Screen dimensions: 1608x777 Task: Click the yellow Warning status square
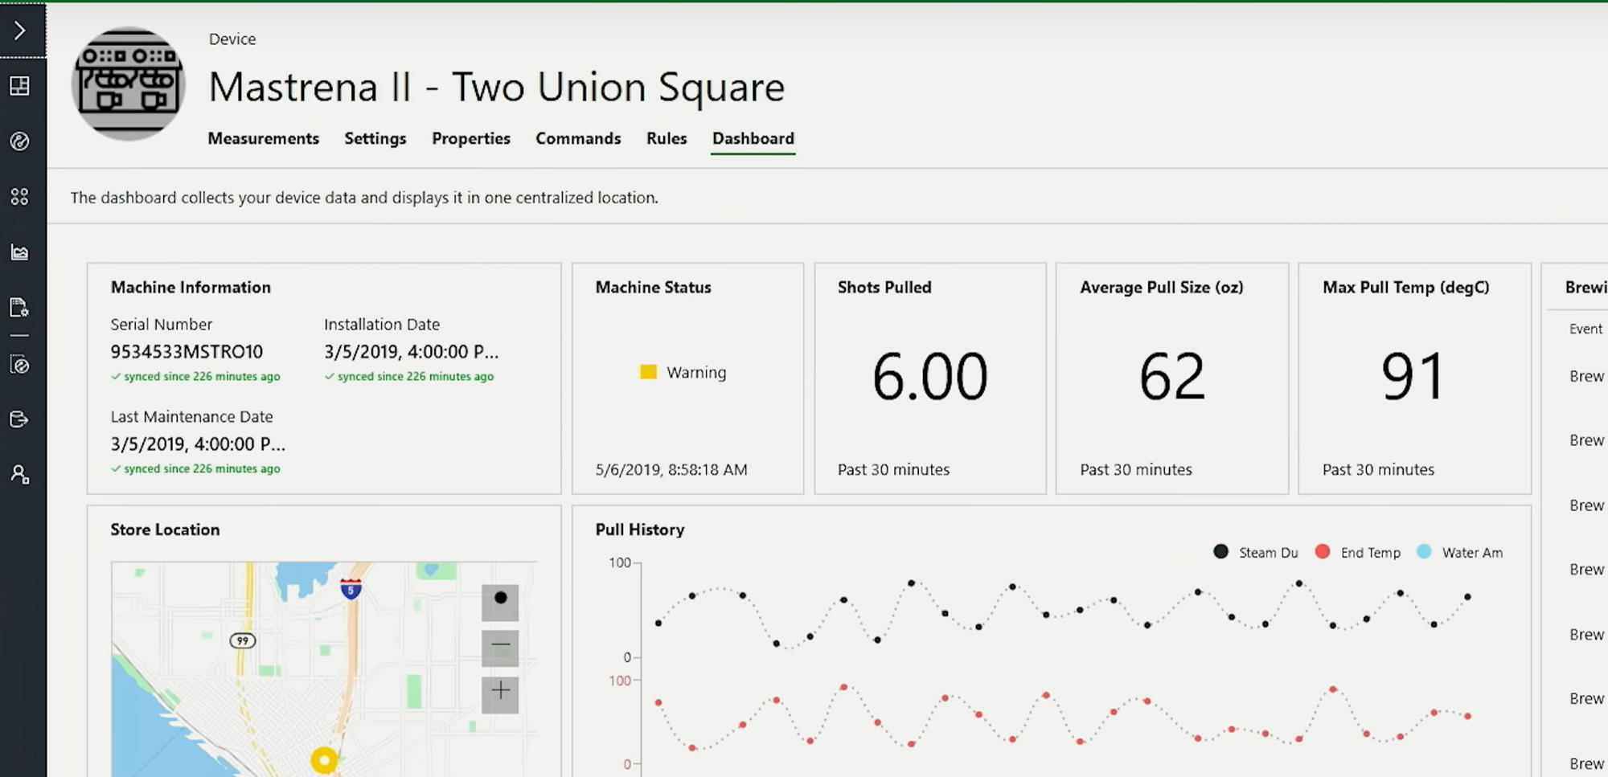648,372
